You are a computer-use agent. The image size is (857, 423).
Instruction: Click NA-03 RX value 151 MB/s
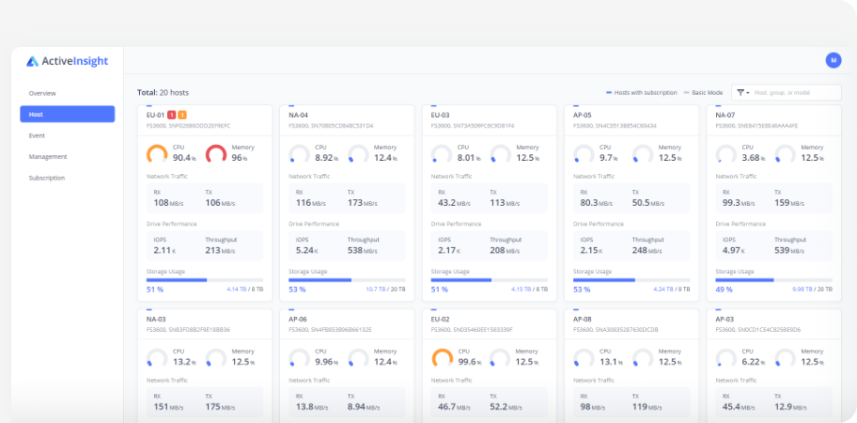pos(168,407)
